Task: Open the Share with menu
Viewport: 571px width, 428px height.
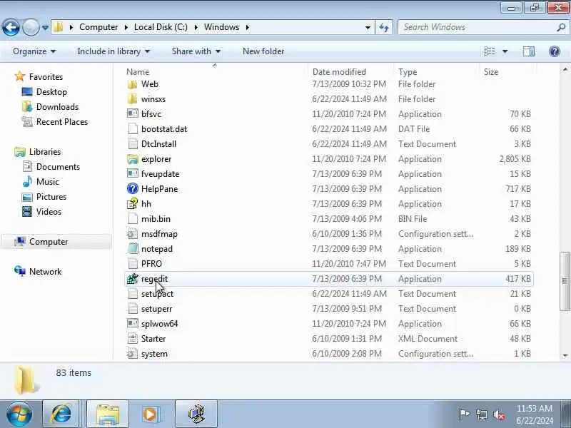Action: pos(196,51)
